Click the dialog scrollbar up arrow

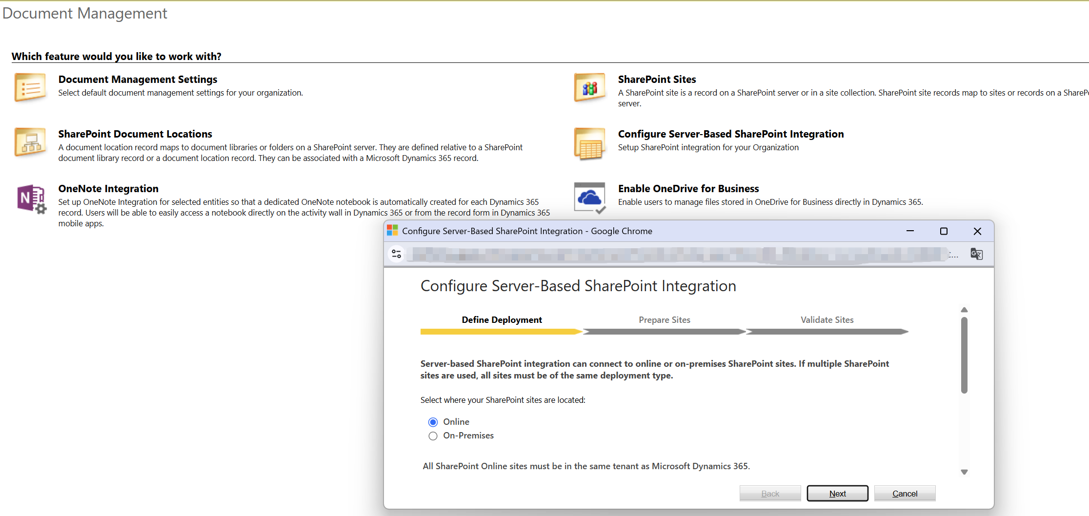pos(964,310)
